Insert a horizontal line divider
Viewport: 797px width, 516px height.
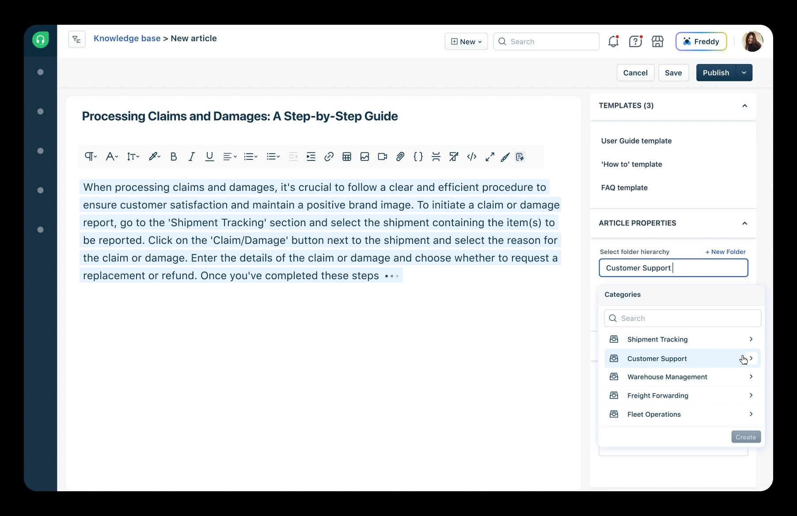pos(436,156)
